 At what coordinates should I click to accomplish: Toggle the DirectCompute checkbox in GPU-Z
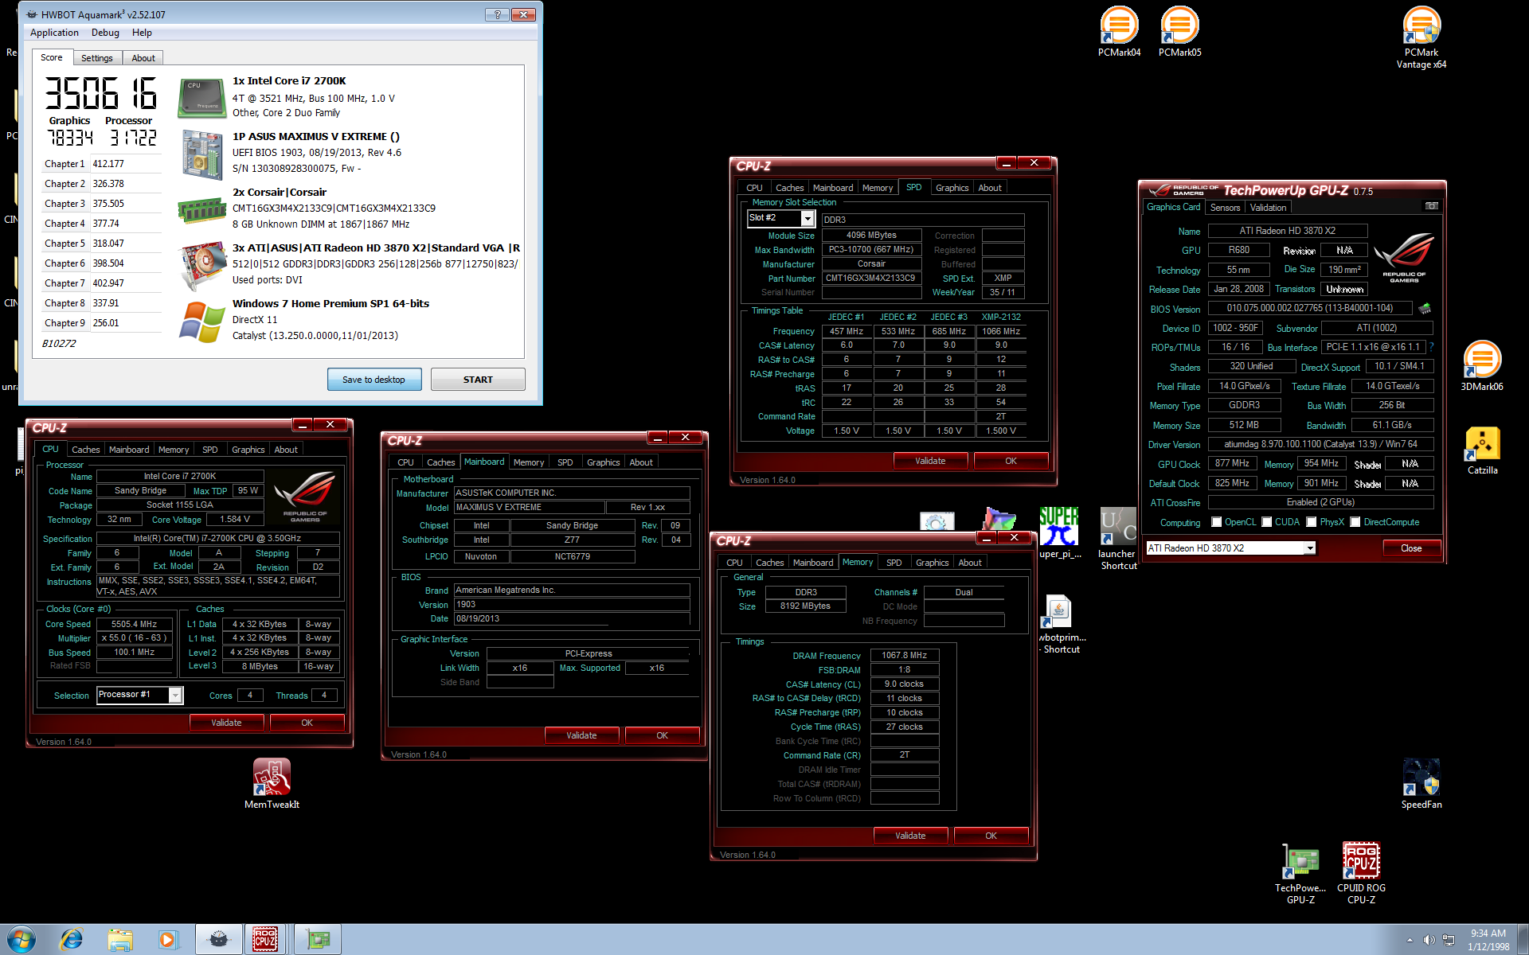(1355, 522)
